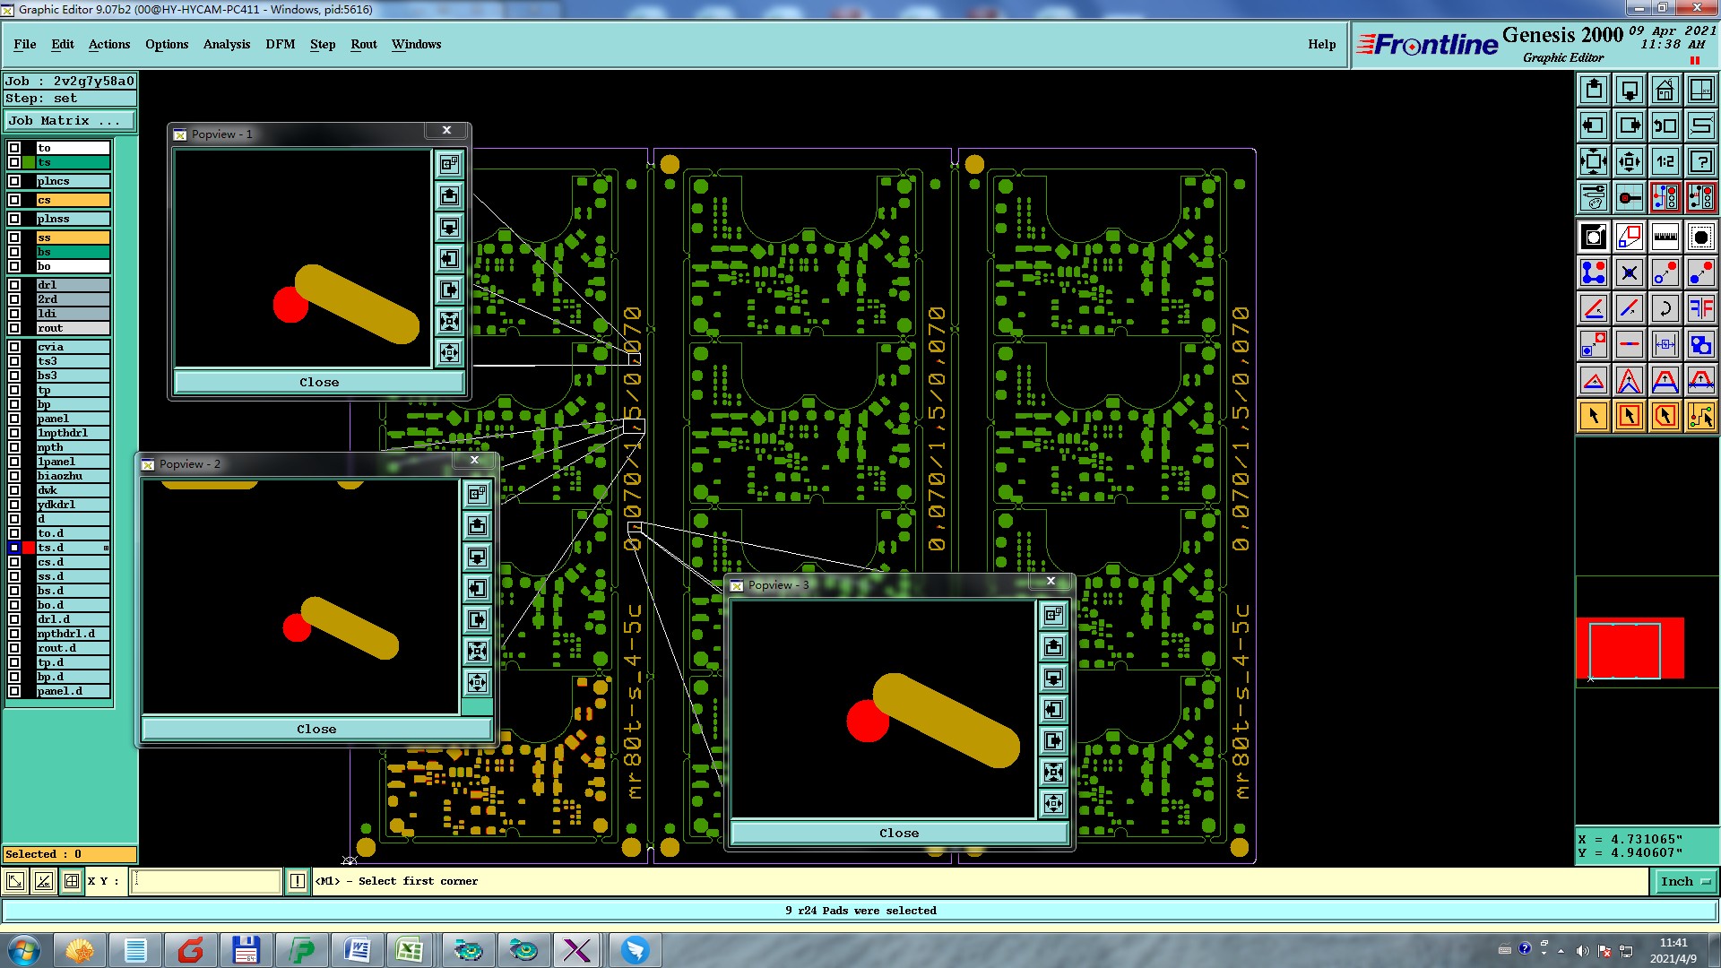Click the red color swatch of ts.d

[30, 548]
